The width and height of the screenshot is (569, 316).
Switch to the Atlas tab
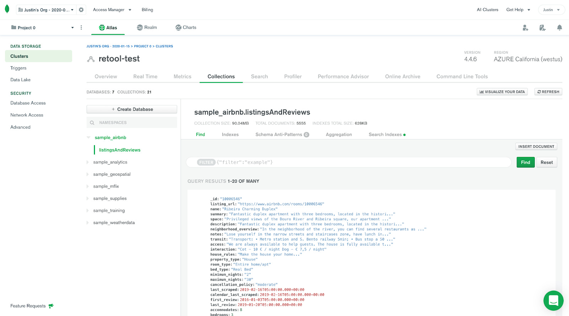(108, 27)
